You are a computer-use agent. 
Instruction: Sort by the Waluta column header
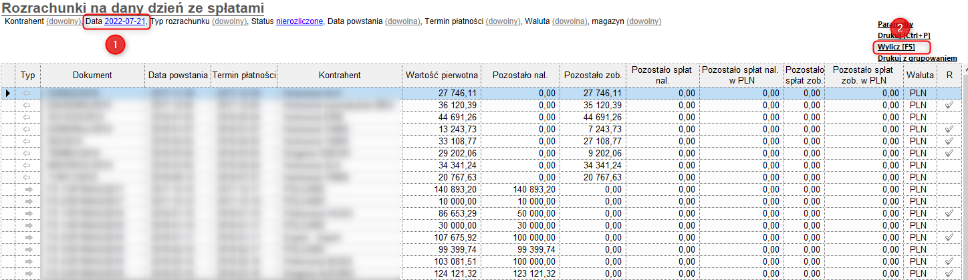pos(921,76)
